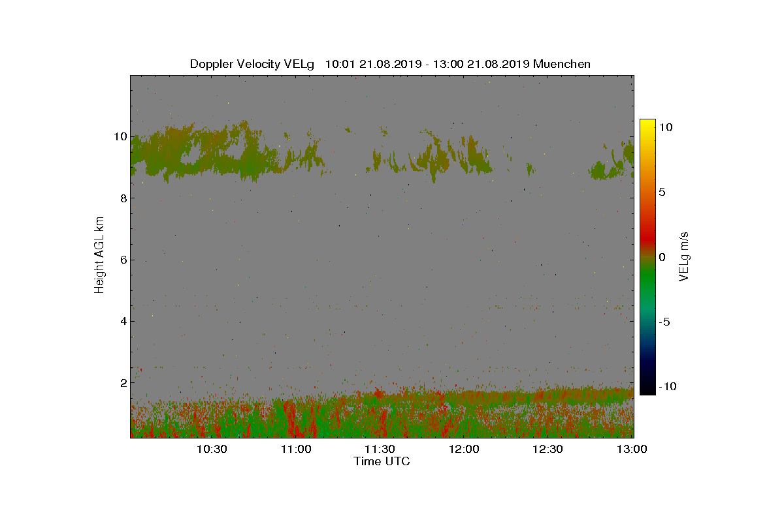Click the Time UTC axis title
The image size is (784, 522).
pos(382,461)
